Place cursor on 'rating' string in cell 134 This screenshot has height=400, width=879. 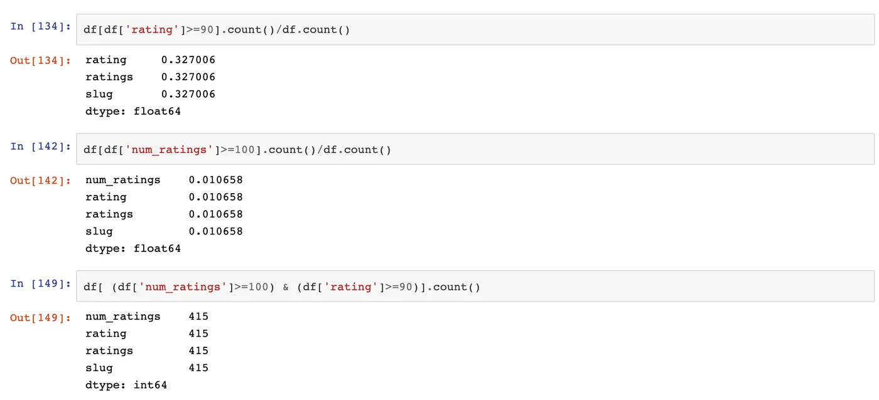tap(154, 30)
